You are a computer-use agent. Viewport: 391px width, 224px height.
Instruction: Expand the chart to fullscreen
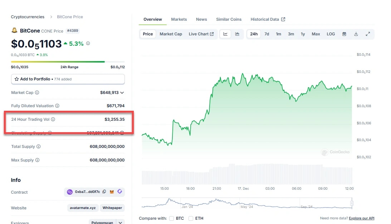coord(368,34)
